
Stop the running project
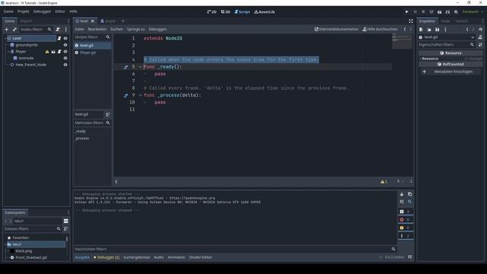423,12
